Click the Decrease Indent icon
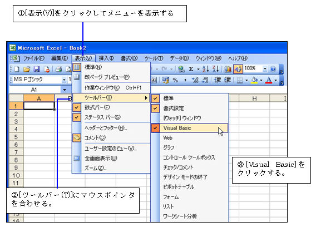Screen dimensions: 316x232 (218, 80)
